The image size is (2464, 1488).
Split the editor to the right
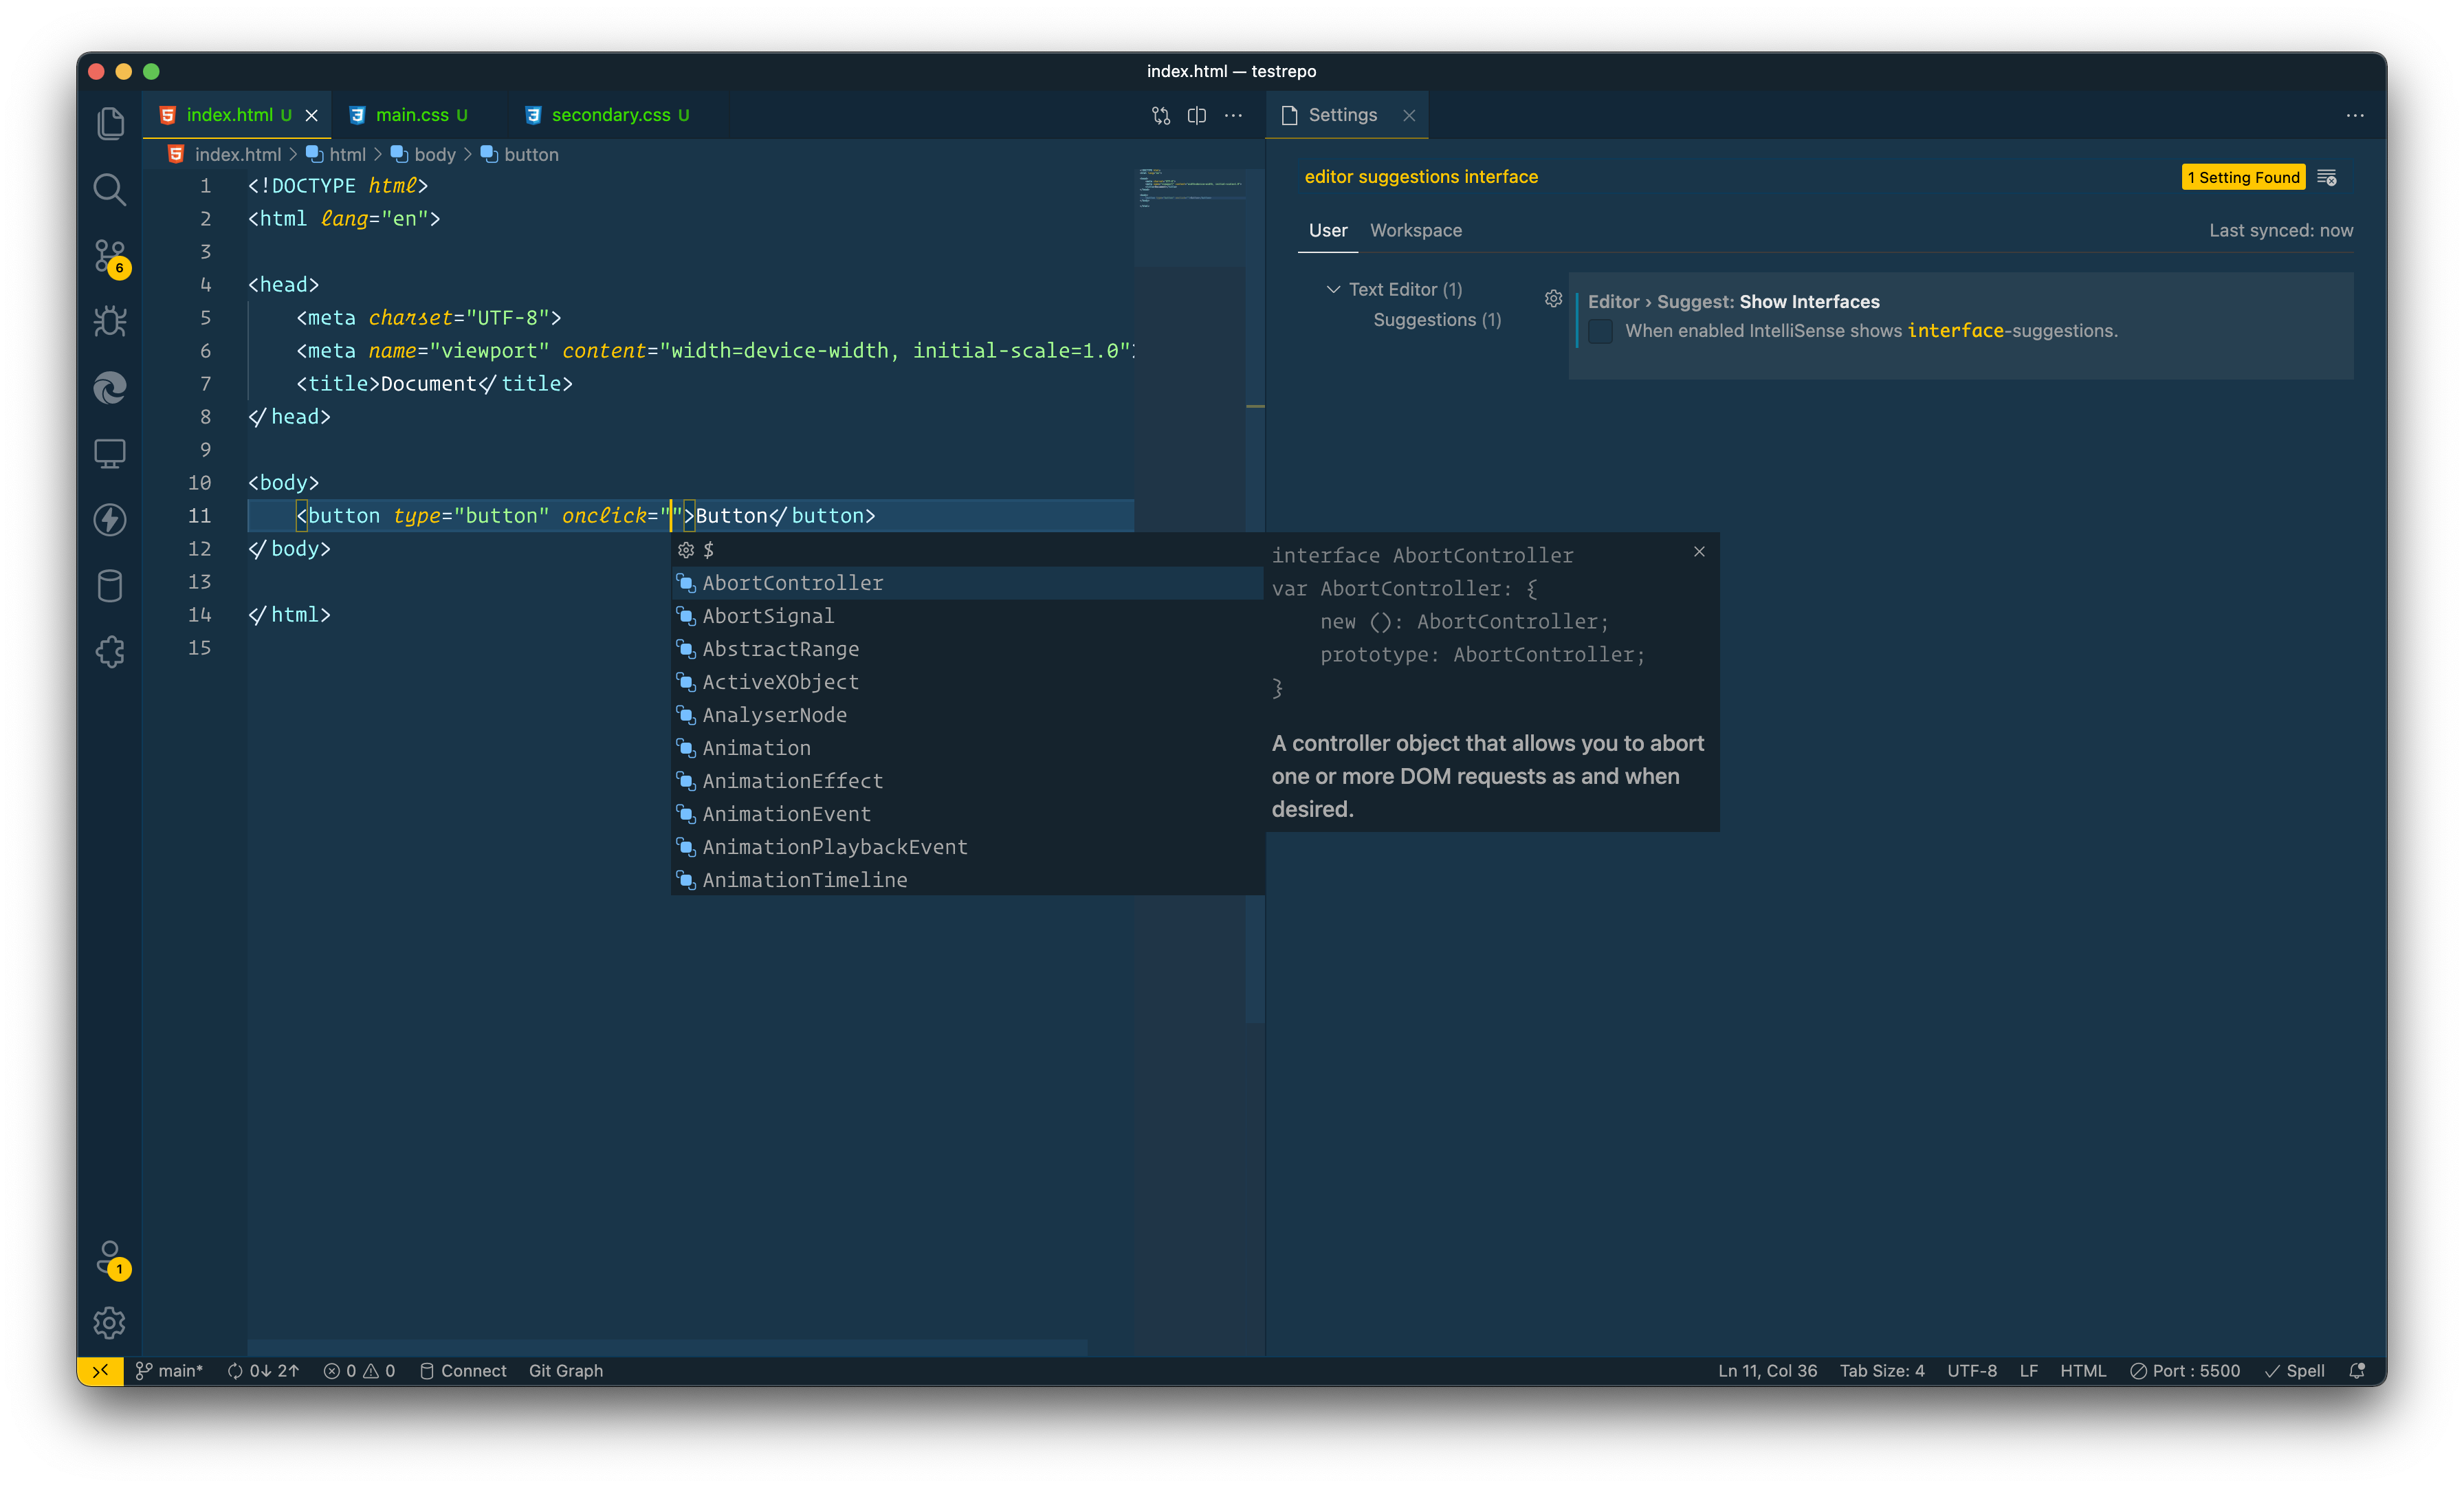1196,115
